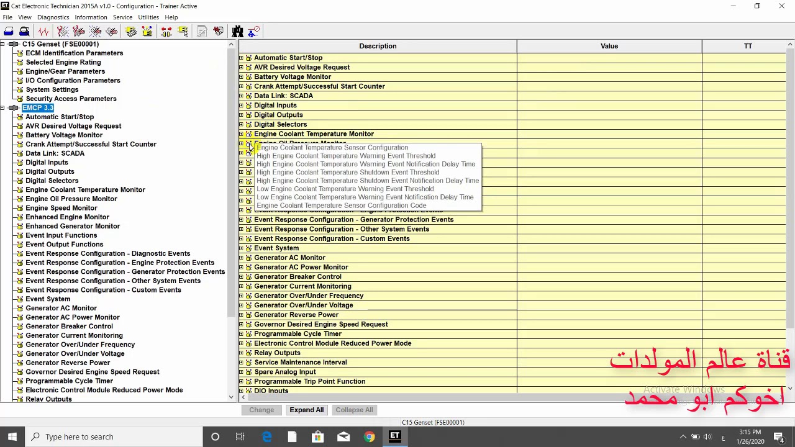Image resolution: width=795 pixels, height=447 pixels.
Task: Open Logged Event Codes toolbar icon
Action: tap(112, 32)
